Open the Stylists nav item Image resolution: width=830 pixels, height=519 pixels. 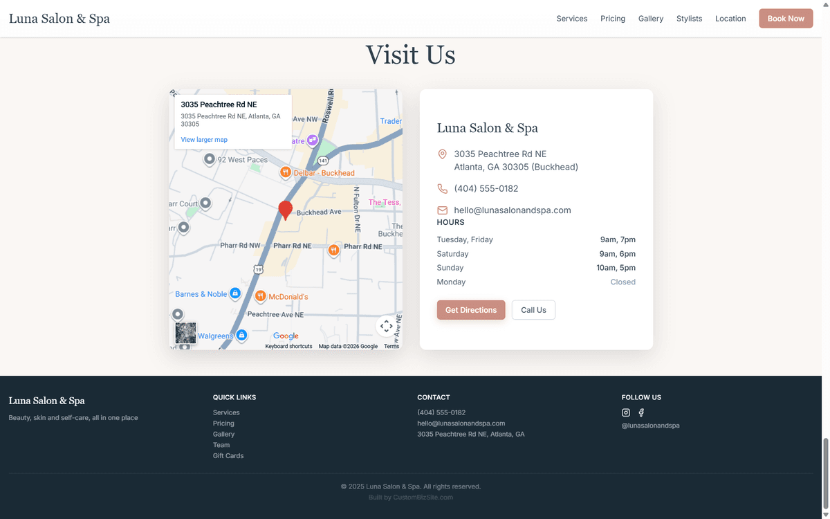690,19
